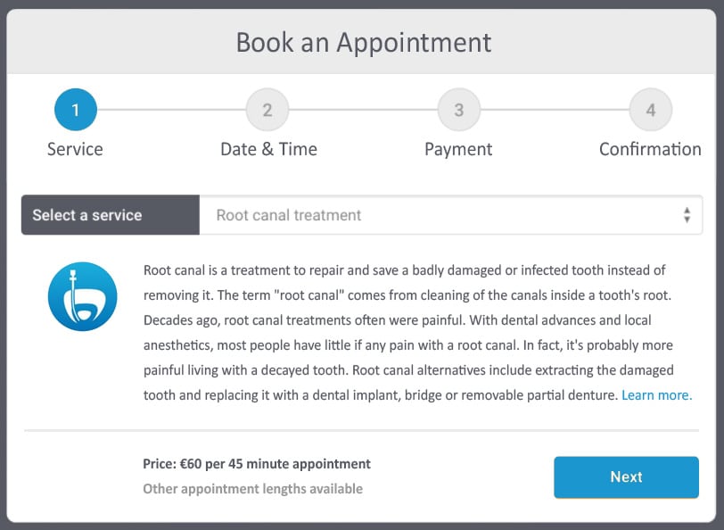724x530 pixels.
Task: Click the circled step 4 Confirmation indicator
Action: (650, 109)
